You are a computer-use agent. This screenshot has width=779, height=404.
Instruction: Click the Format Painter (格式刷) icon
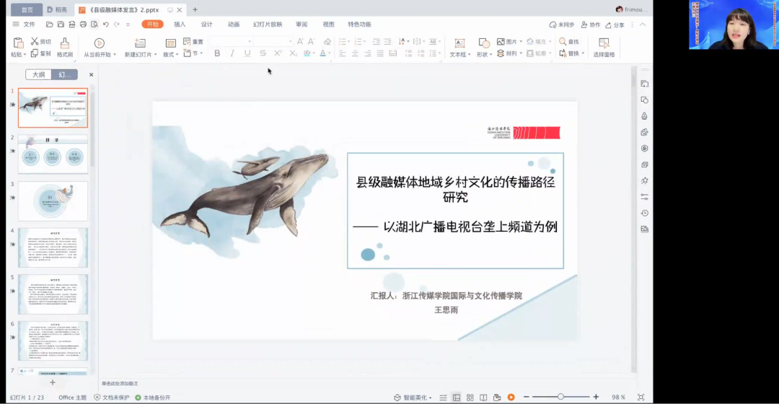point(64,43)
